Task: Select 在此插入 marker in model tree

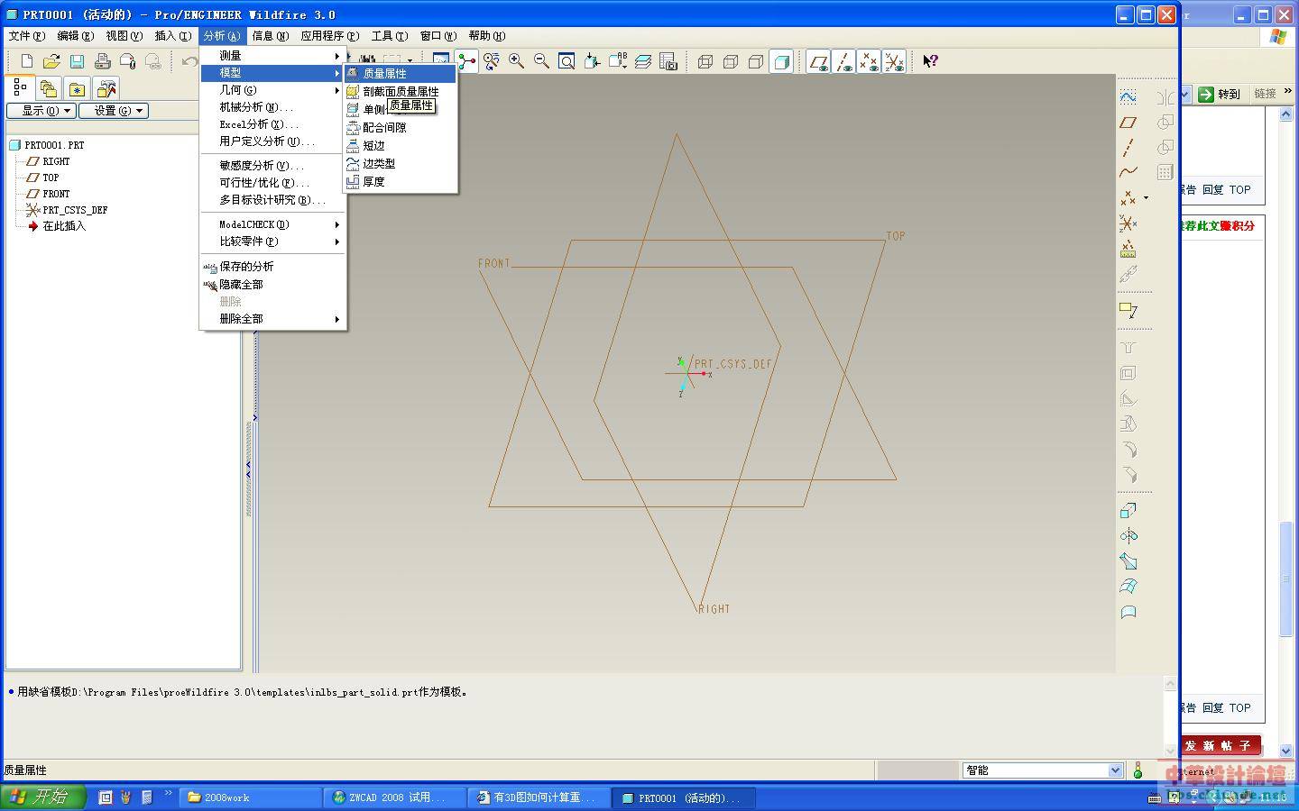Action: pyautogui.click(x=64, y=226)
